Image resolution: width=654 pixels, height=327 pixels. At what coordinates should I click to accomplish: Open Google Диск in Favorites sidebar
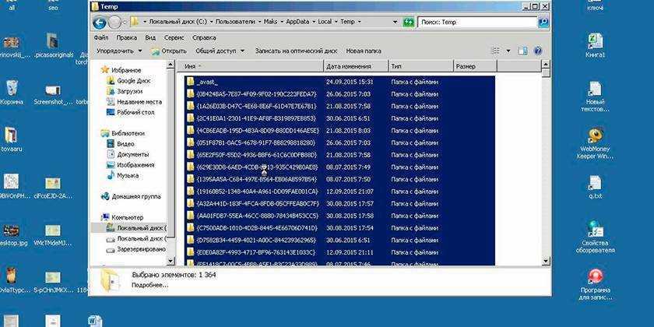(x=132, y=80)
